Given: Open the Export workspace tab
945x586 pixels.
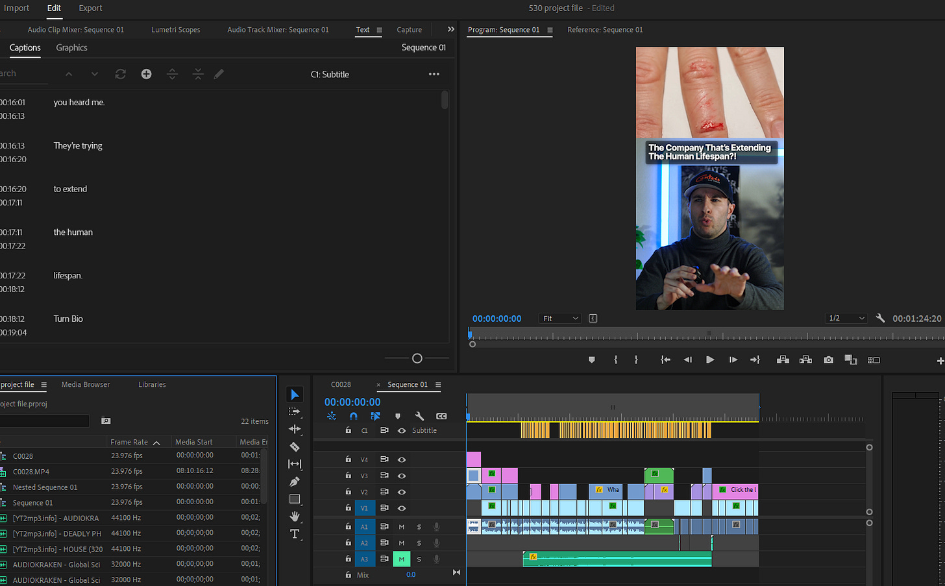Looking at the screenshot, I should point(90,8).
